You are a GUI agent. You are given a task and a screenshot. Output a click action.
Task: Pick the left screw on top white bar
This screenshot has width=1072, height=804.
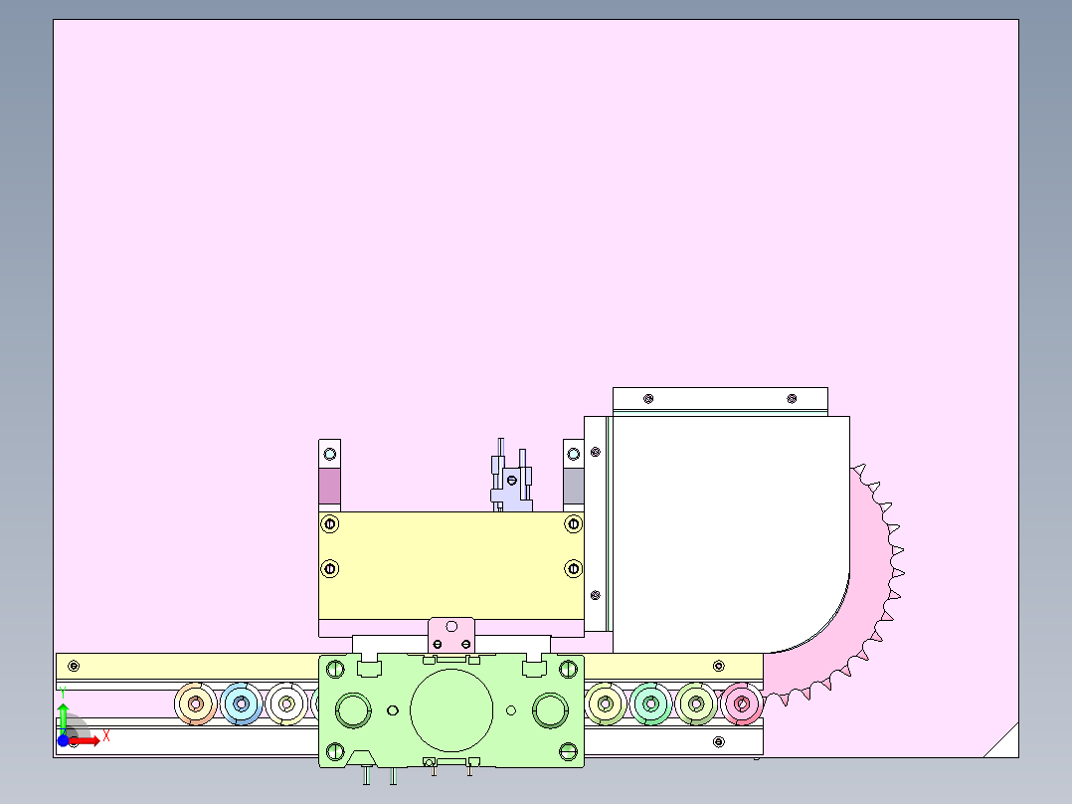[648, 398]
